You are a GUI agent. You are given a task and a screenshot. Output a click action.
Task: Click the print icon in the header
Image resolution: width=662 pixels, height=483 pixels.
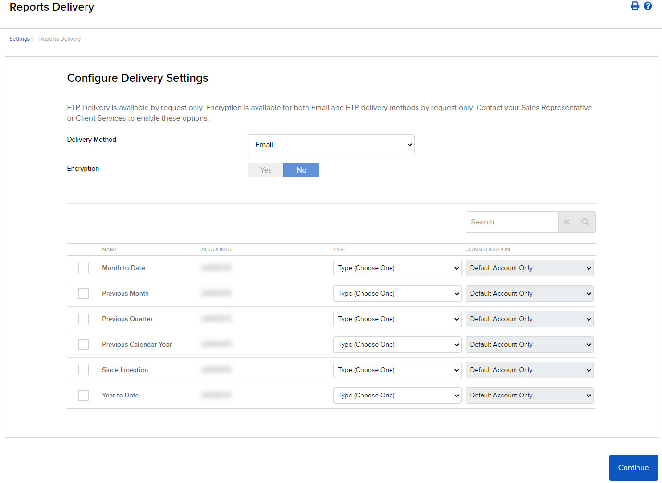(x=635, y=6)
